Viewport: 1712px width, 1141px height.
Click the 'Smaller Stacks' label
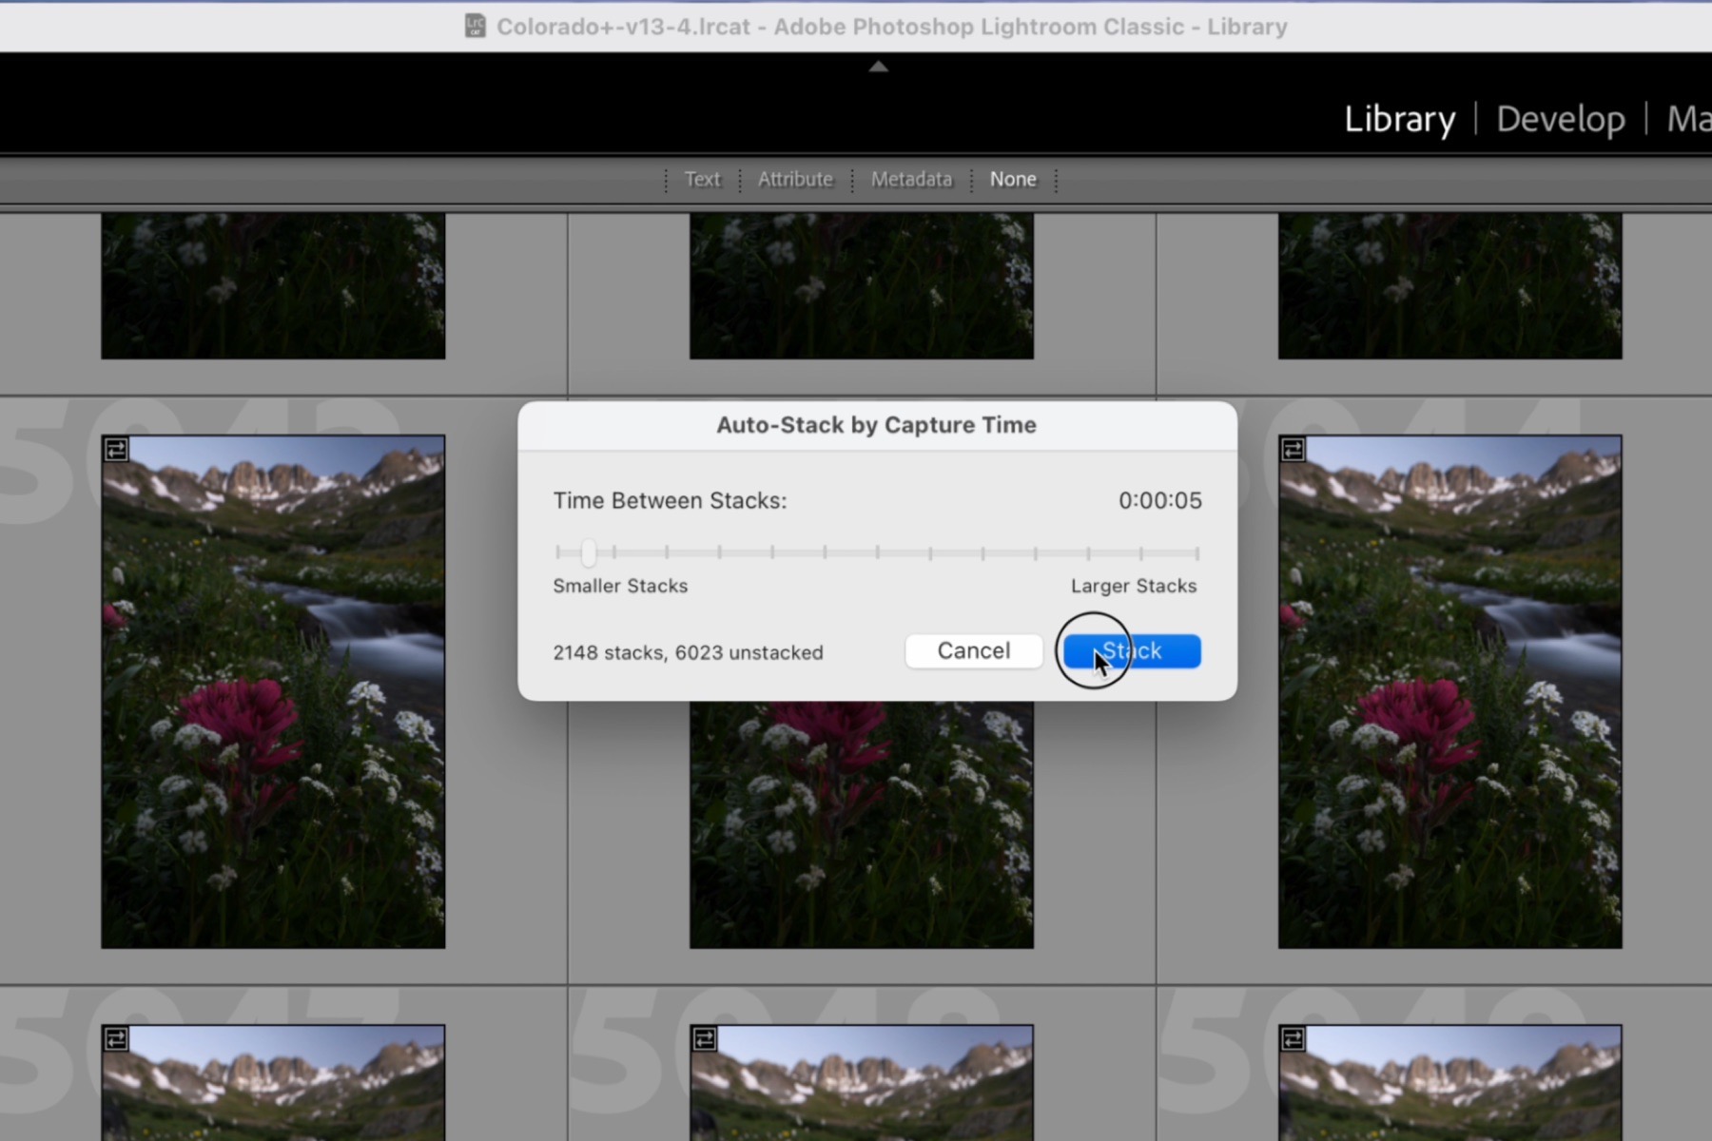coord(620,586)
